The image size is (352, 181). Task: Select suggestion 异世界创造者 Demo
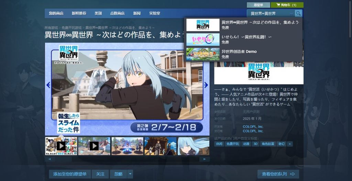click(243, 54)
